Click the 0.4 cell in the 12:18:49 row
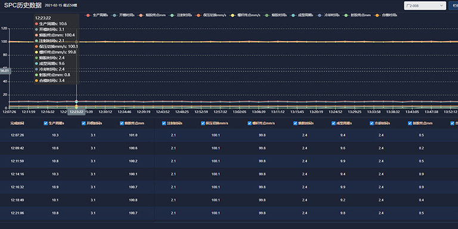The image size is (458, 229). [x=421, y=200]
